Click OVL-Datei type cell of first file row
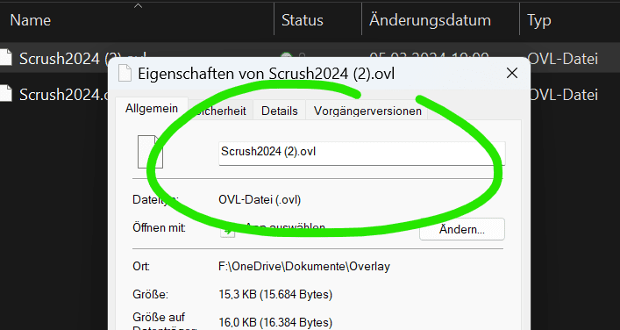The width and height of the screenshot is (620, 330). click(562, 59)
